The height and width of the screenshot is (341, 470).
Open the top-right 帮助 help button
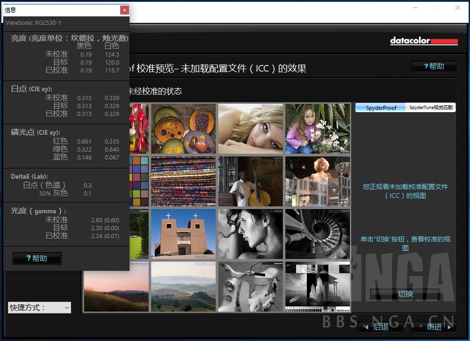pyautogui.click(x=434, y=66)
